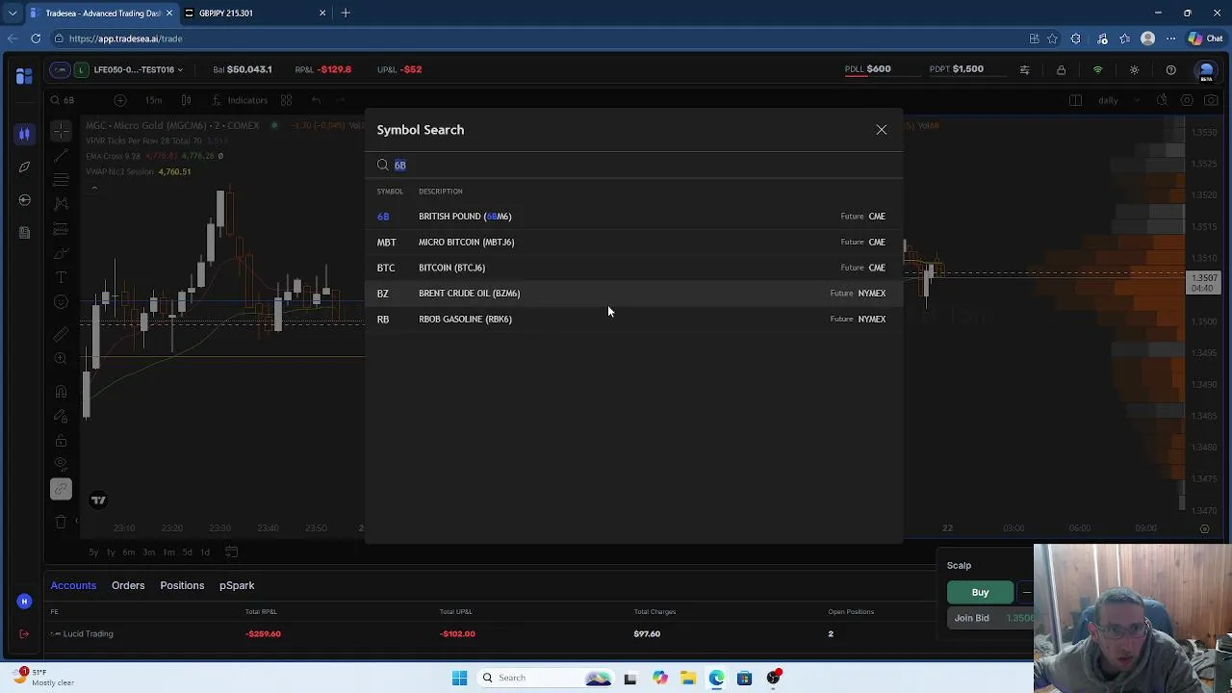Open the 15m interval selector
Image resolution: width=1232 pixels, height=693 pixels.
[154, 100]
